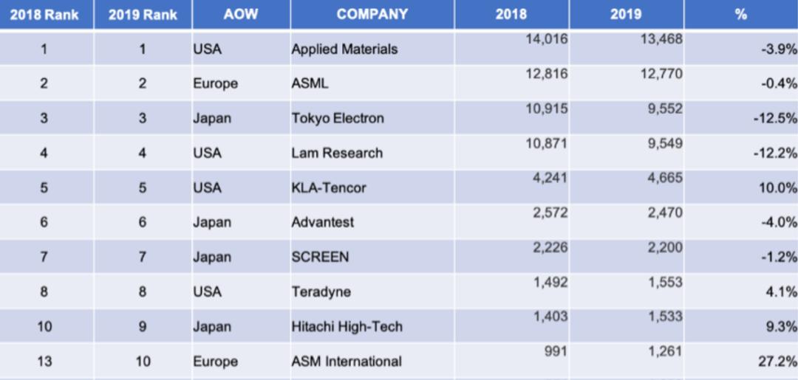Click the KLA-Tencor company cell

pyautogui.click(x=329, y=188)
